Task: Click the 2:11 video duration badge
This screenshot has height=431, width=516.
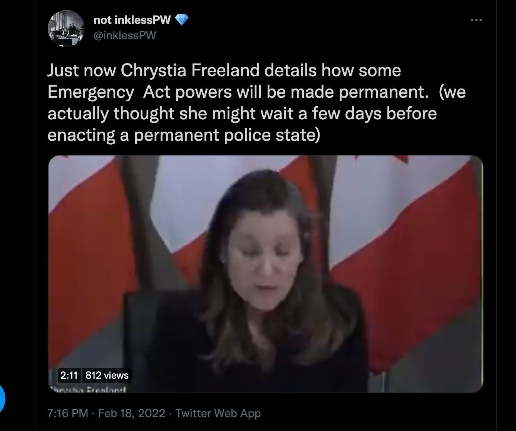Action: coord(69,375)
